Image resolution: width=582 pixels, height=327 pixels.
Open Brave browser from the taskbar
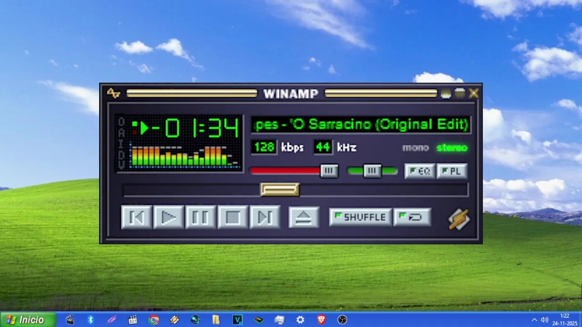click(321, 320)
